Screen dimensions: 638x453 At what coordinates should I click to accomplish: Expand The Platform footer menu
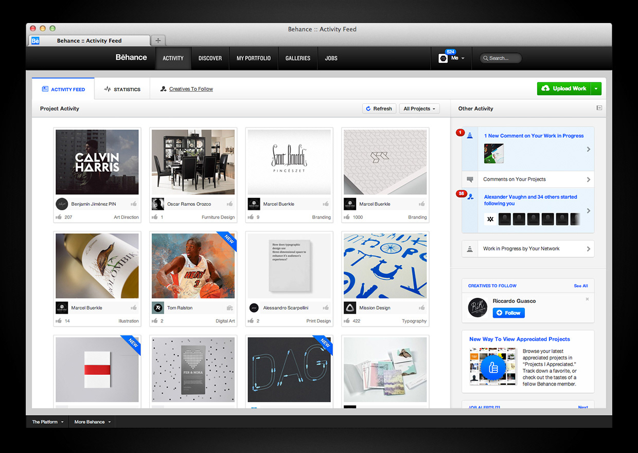48,422
